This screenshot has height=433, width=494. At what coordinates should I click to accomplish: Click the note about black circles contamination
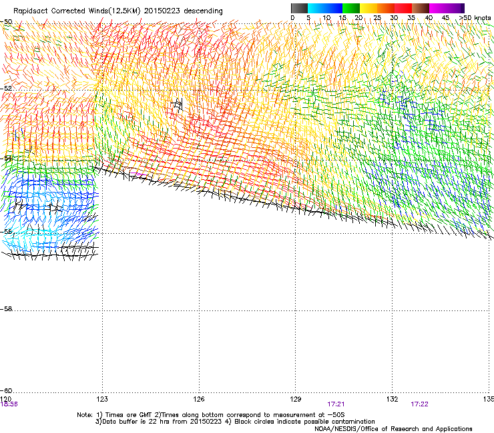(304, 422)
